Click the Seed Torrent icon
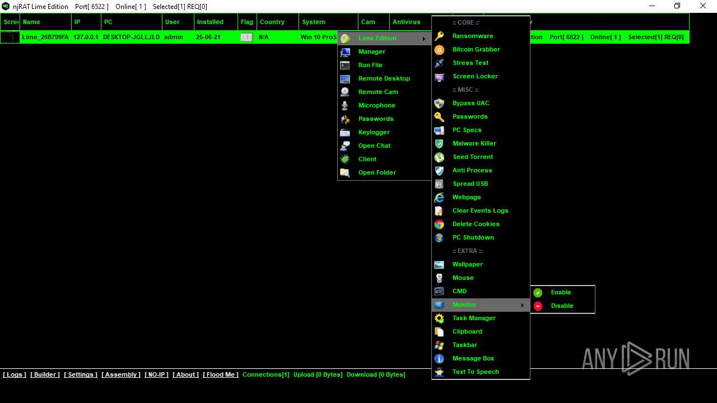 [x=440, y=157]
